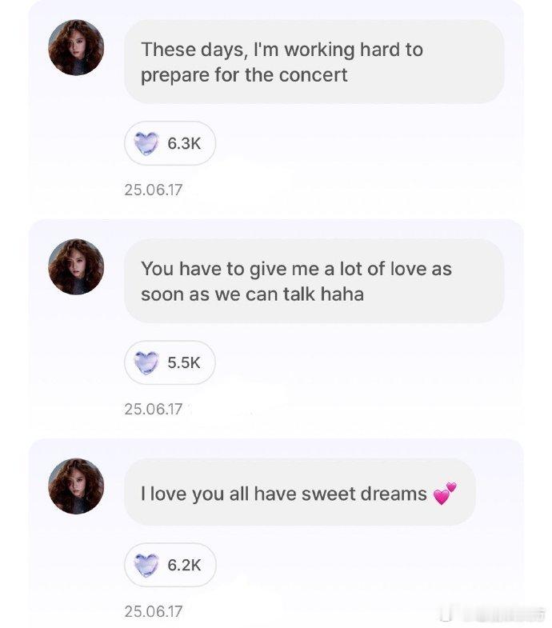Click the 6.2K like count
Screen dimensions: 552x628
pos(184,565)
